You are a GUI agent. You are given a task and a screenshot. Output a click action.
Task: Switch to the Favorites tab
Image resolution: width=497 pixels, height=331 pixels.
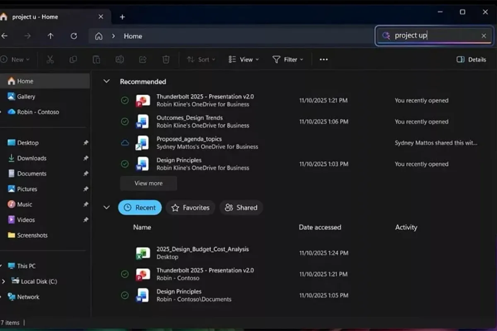(191, 208)
